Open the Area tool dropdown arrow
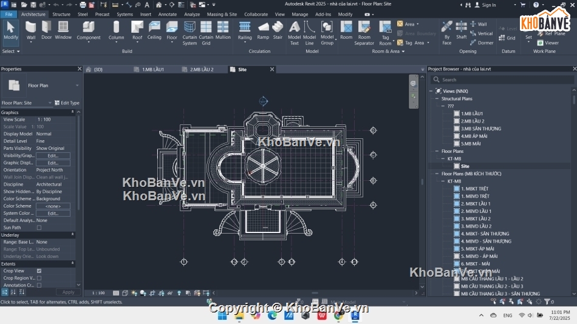 click(418, 24)
